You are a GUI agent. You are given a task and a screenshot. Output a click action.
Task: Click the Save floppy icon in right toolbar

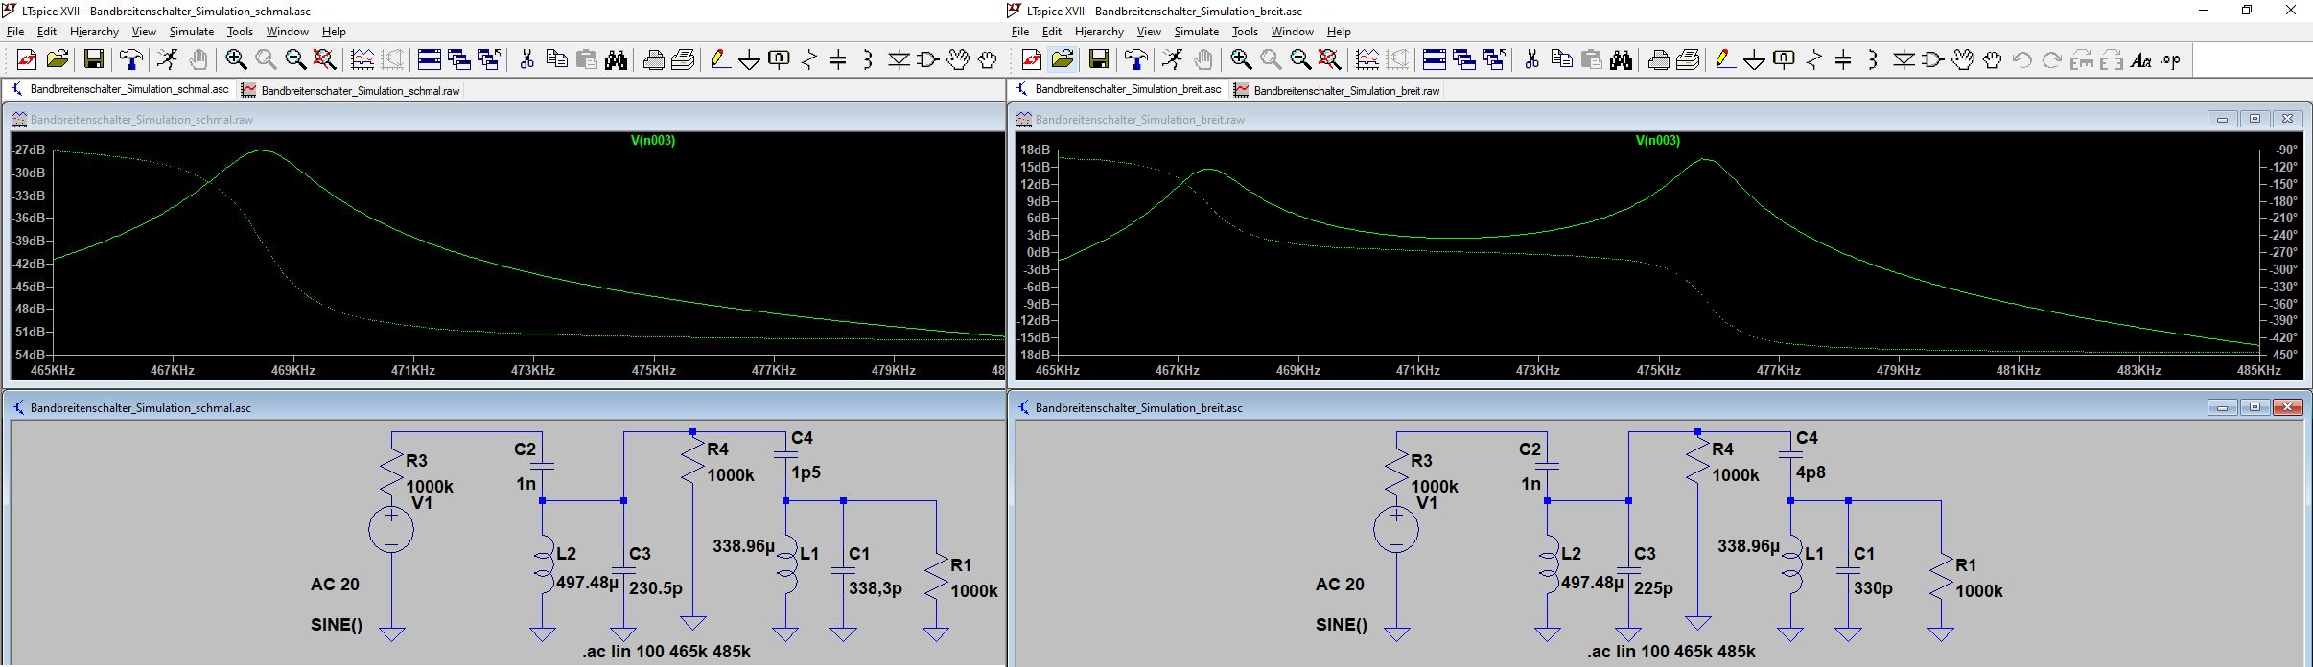pyautogui.click(x=1099, y=59)
